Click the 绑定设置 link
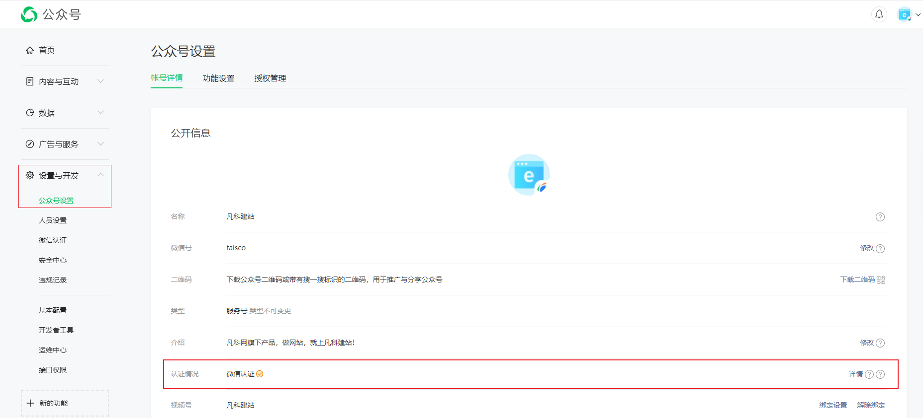The height and width of the screenshot is (418, 923). pyautogui.click(x=833, y=405)
